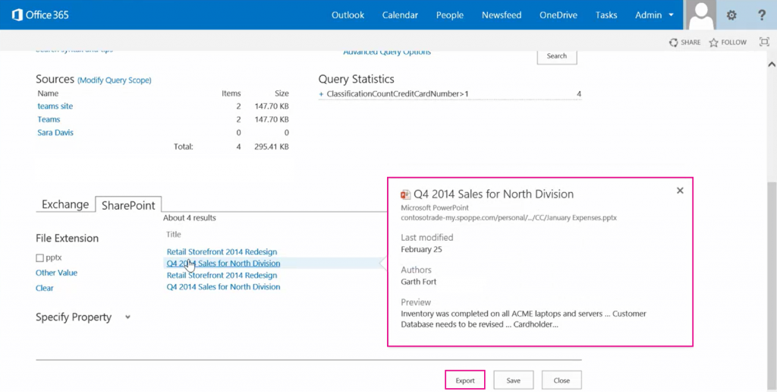Open the settings gear icon
This screenshot has width=777, height=392.
click(731, 15)
